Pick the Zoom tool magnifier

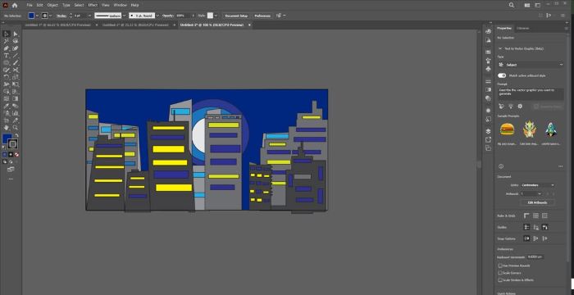tap(16, 128)
